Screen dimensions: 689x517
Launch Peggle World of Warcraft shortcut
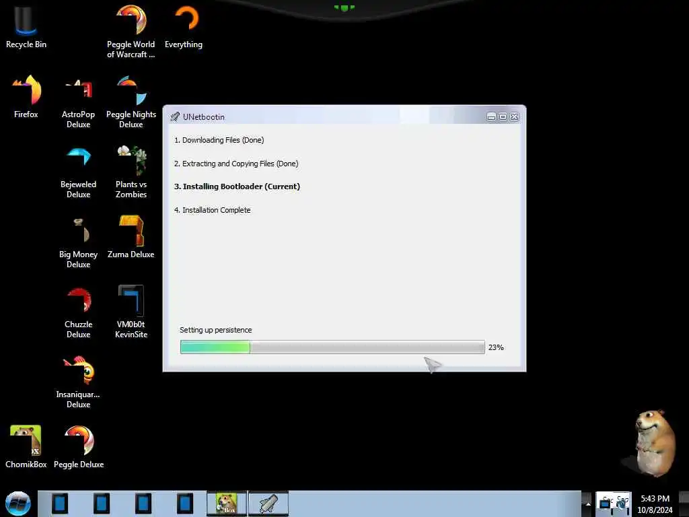point(131,32)
